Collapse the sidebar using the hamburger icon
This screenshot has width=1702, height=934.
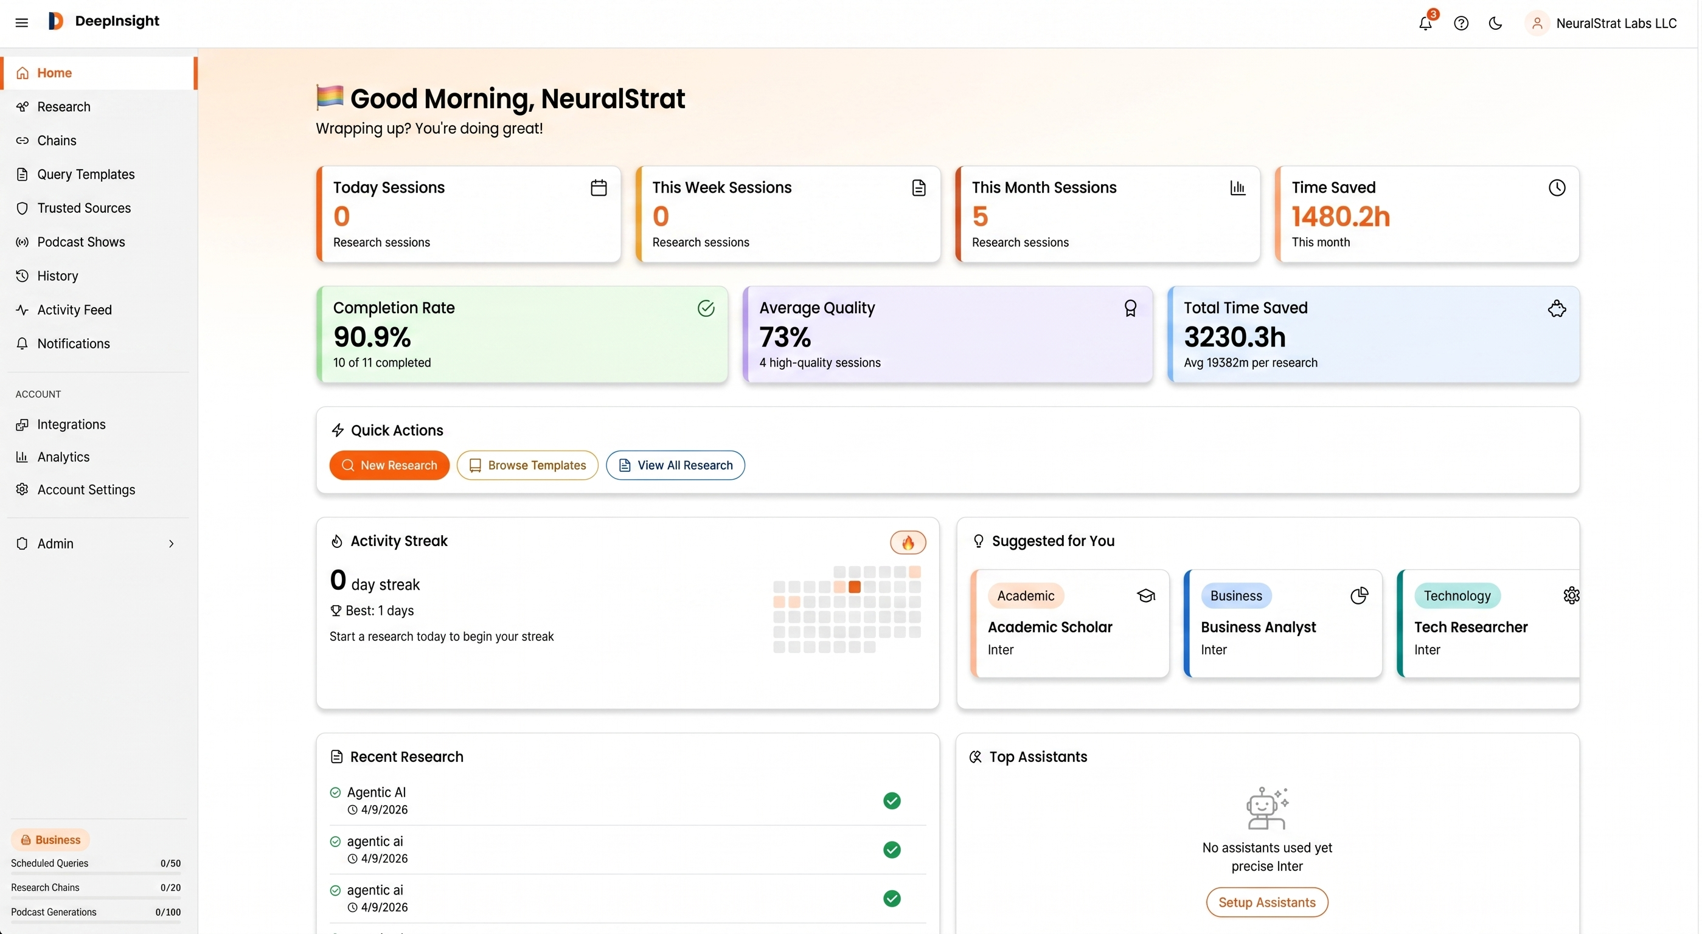[22, 22]
